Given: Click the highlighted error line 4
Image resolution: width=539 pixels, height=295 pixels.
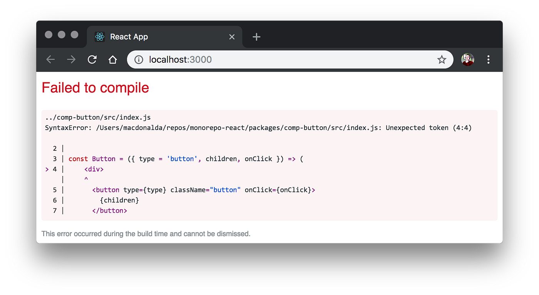Looking at the screenshot, I should coord(94,169).
